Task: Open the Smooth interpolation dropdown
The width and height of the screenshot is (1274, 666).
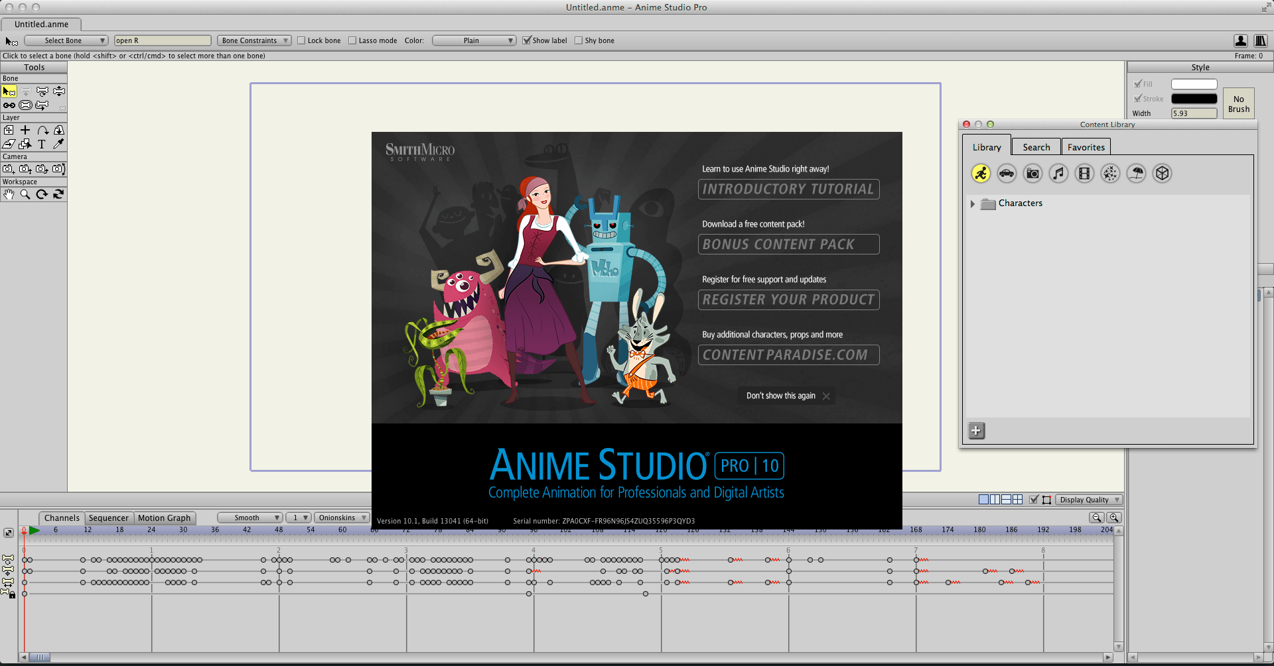Action: [250, 518]
